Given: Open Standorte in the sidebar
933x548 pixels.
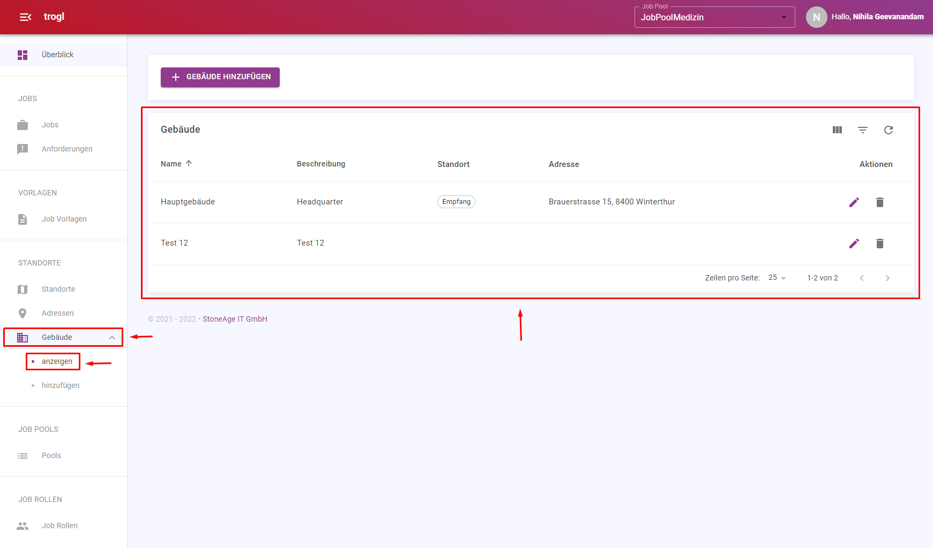Looking at the screenshot, I should coord(63,289).
